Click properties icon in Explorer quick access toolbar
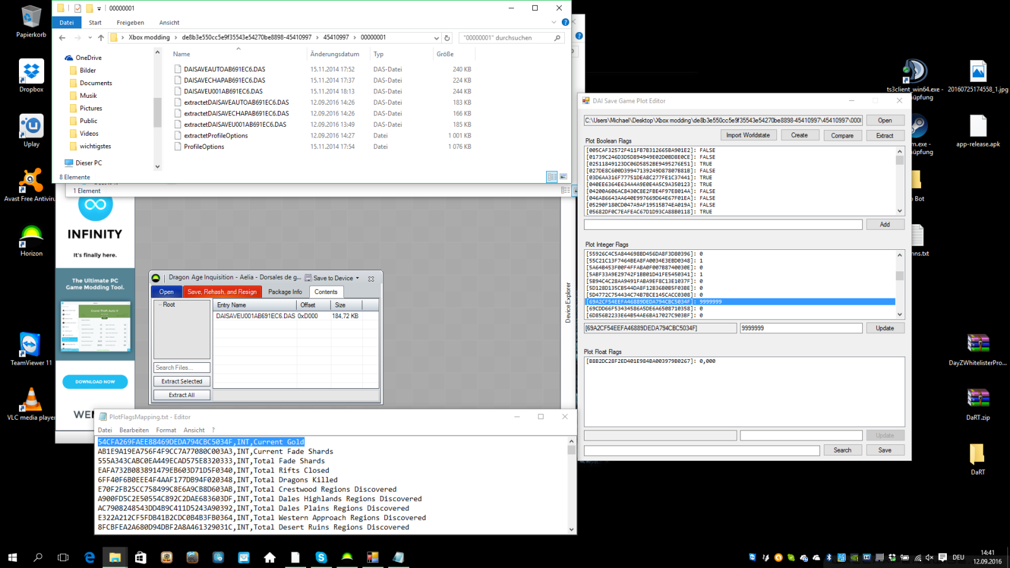The height and width of the screenshot is (568, 1010). [78, 8]
